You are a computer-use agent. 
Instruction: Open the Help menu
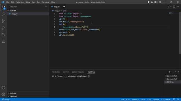point(53,2)
